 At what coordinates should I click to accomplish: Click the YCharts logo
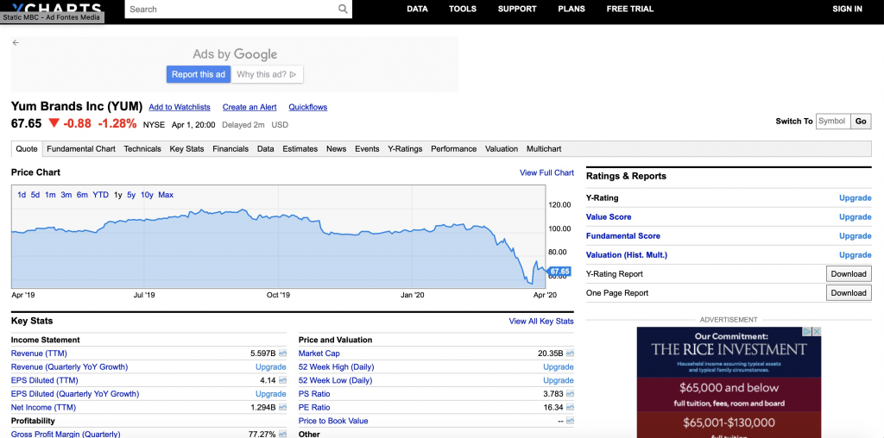(x=56, y=9)
